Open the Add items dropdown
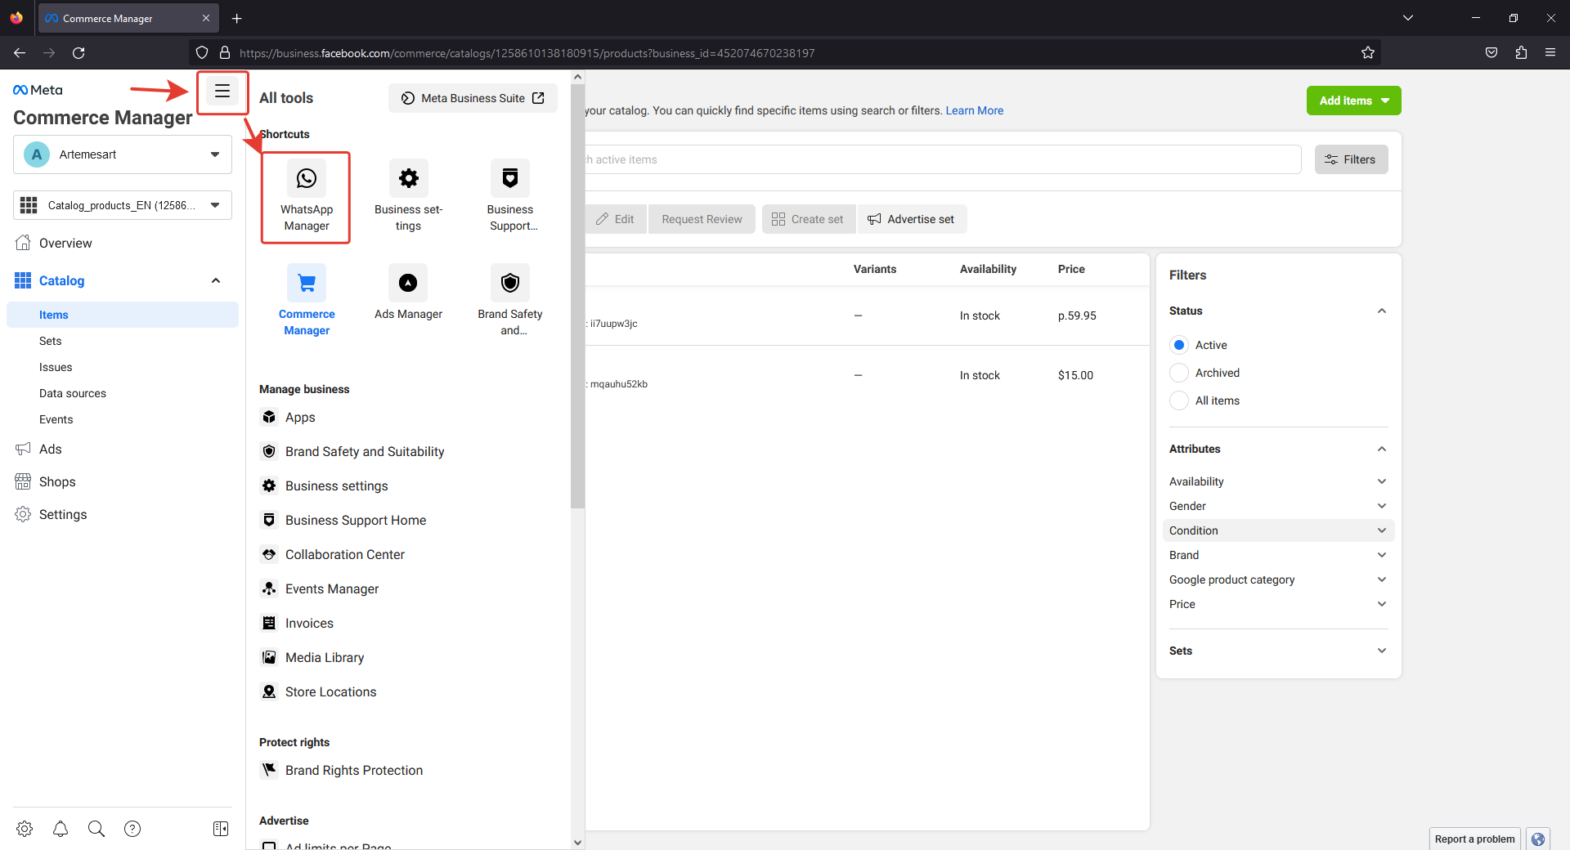This screenshot has width=1570, height=850. point(1353,101)
